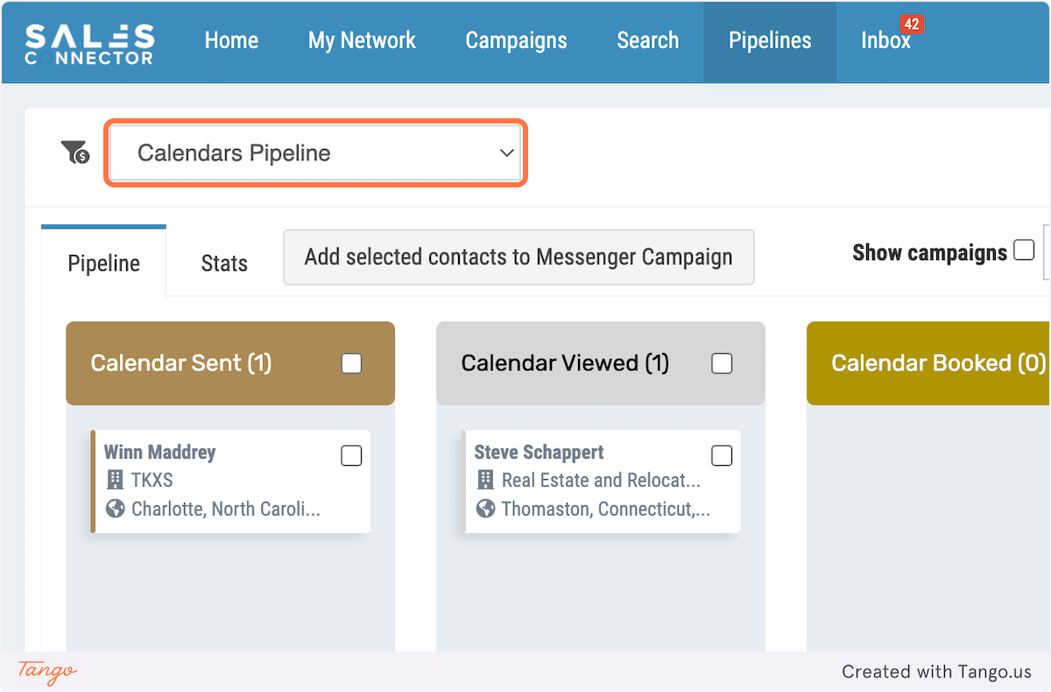Click building icon on Winn Maddrey card
Screen dimensions: 1051x692
(x=115, y=480)
